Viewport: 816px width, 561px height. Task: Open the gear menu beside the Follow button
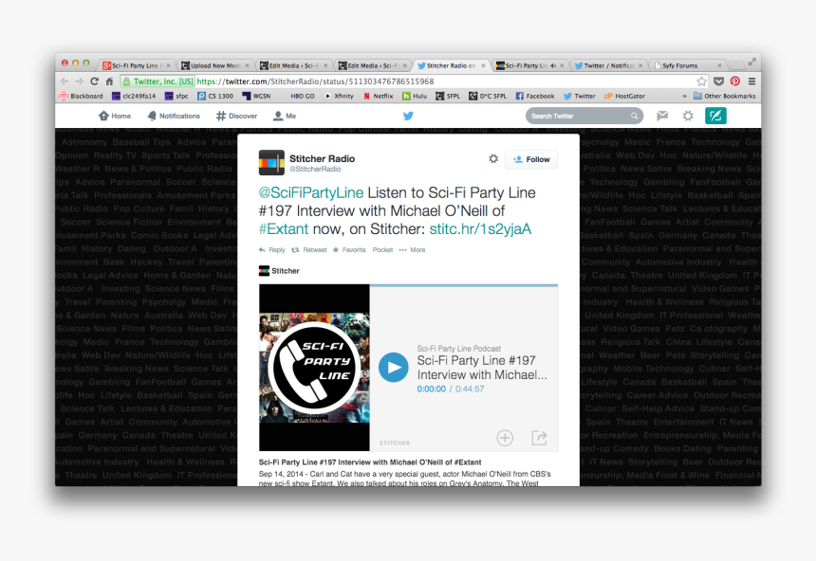(x=493, y=158)
